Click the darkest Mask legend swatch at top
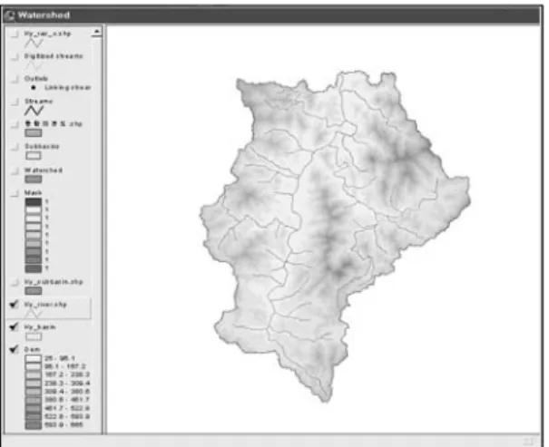Screen dimensions: 549x447 34,202
